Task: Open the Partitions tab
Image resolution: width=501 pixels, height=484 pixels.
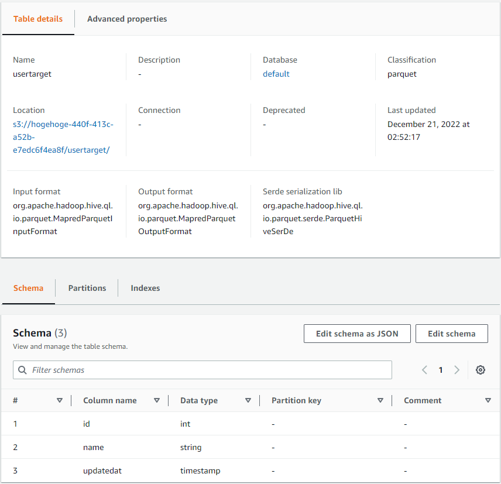Action: coord(87,288)
